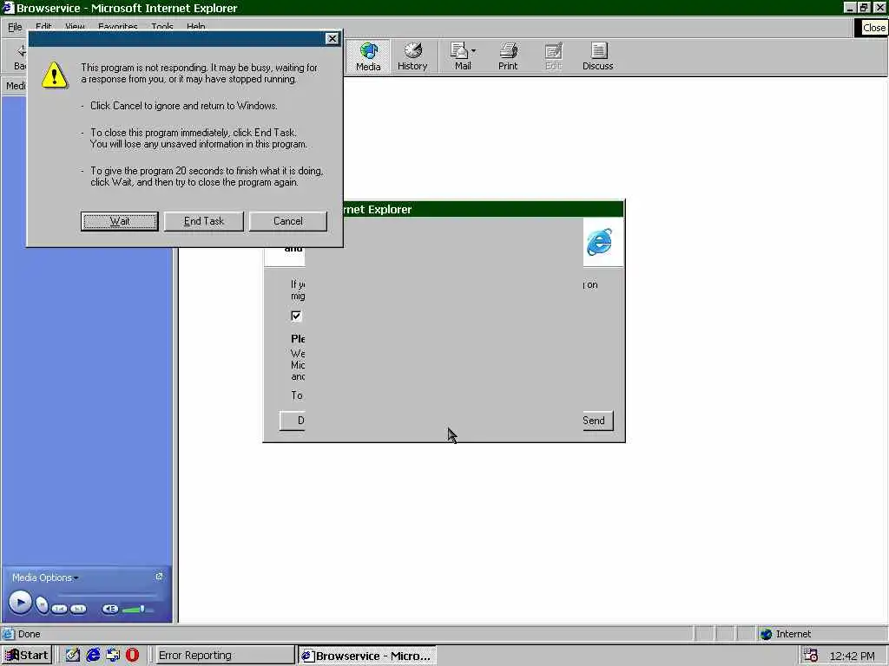Click the Internet Explorer error dialog title bar

pos(483,209)
